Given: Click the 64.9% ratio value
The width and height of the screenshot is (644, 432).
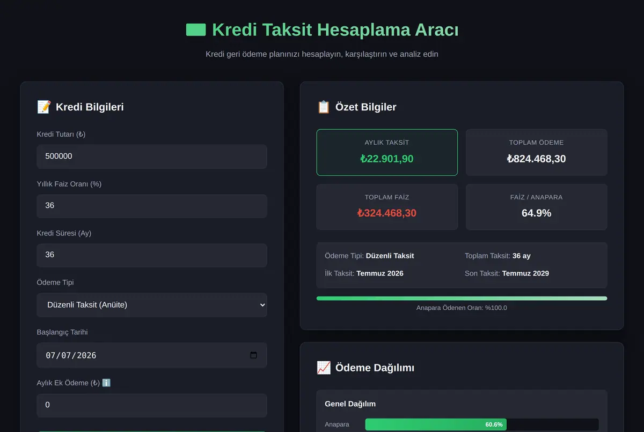Looking at the screenshot, I should 537,213.
